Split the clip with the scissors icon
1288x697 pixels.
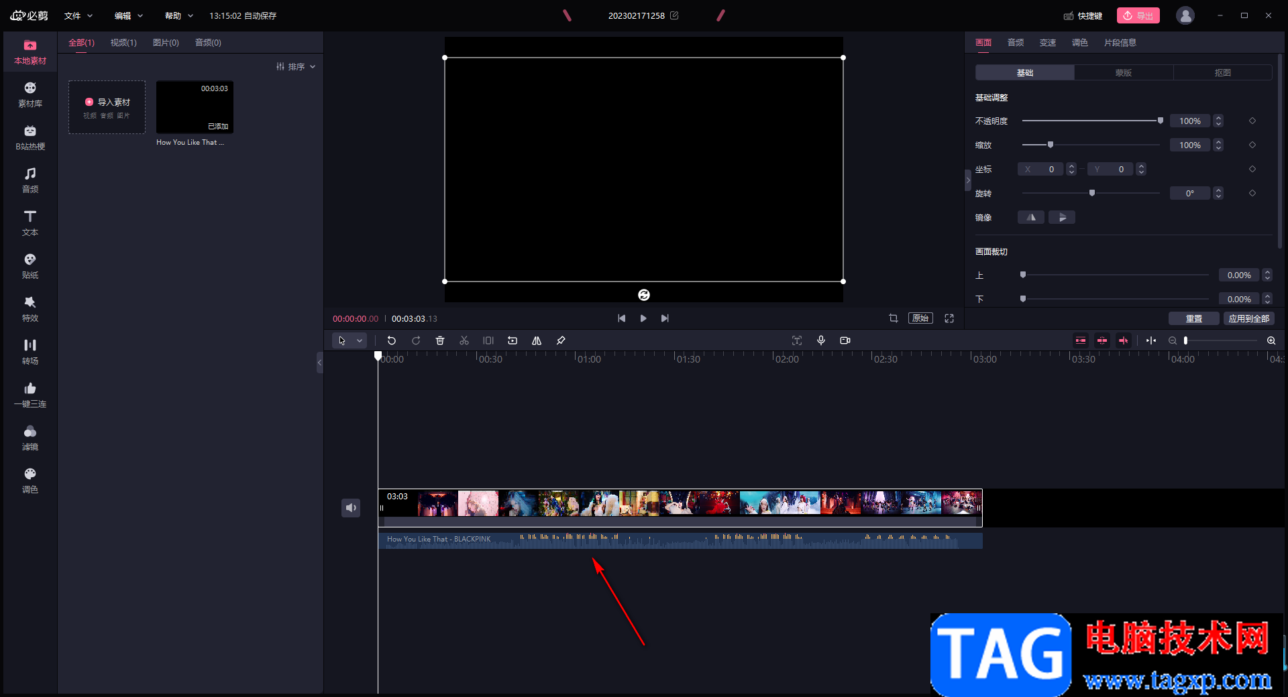tap(464, 340)
